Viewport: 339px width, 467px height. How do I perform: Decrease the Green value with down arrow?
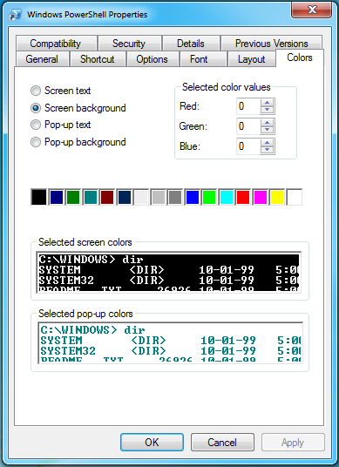tap(267, 130)
